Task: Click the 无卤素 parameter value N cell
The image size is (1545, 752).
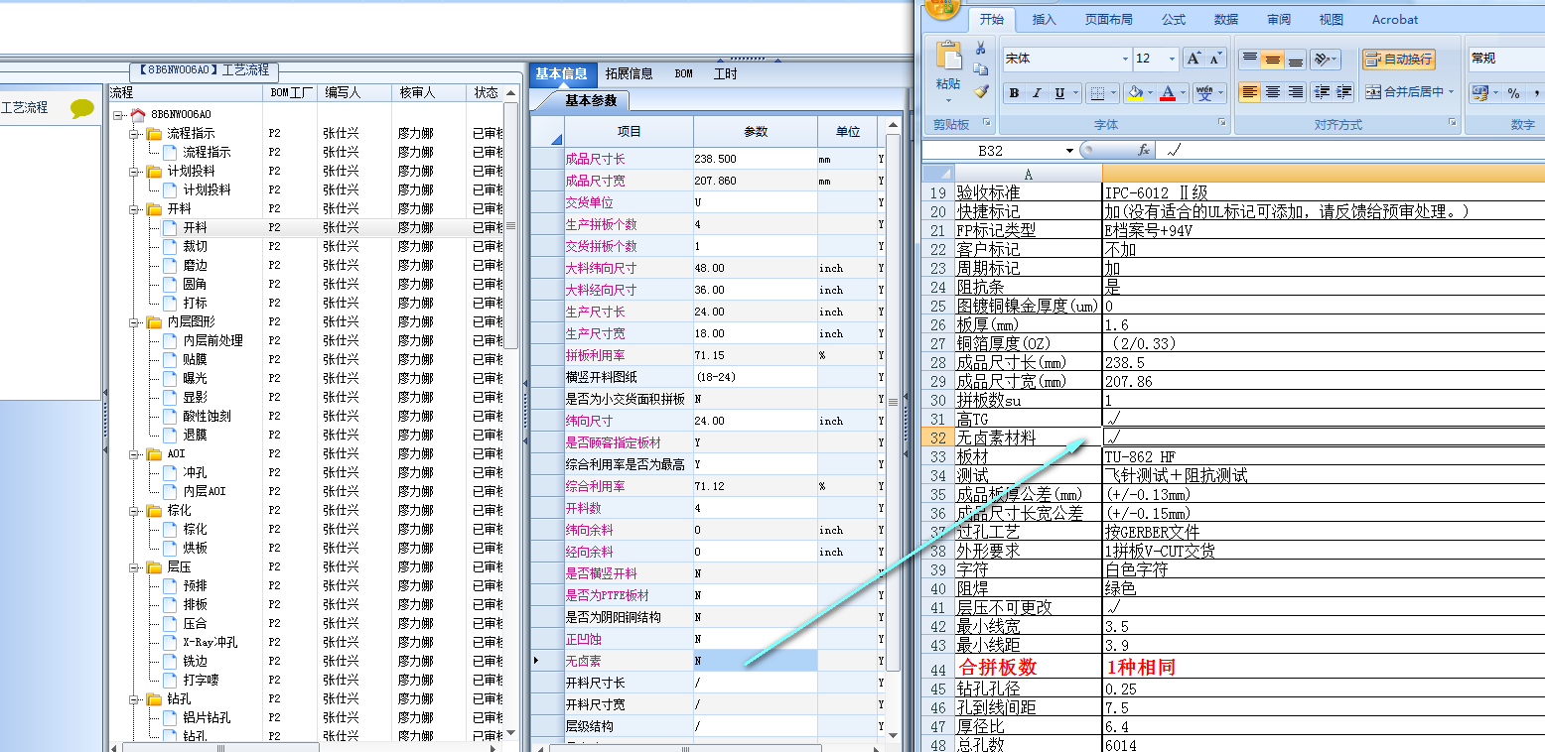Action: 755,661
